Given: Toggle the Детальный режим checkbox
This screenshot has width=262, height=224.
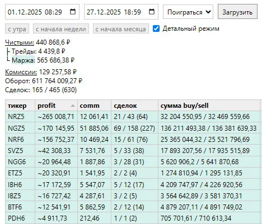Looking at the screenshot, I should [x=156, y=28].
